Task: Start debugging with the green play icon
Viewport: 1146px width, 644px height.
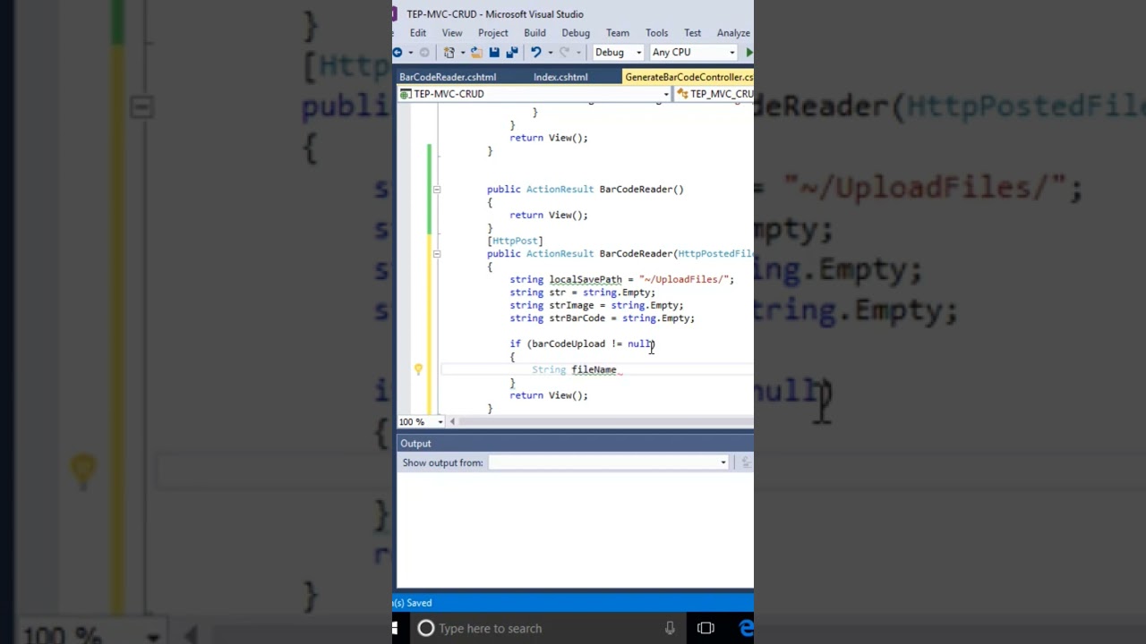Action: pyautogui.click(x=748, y=53)
